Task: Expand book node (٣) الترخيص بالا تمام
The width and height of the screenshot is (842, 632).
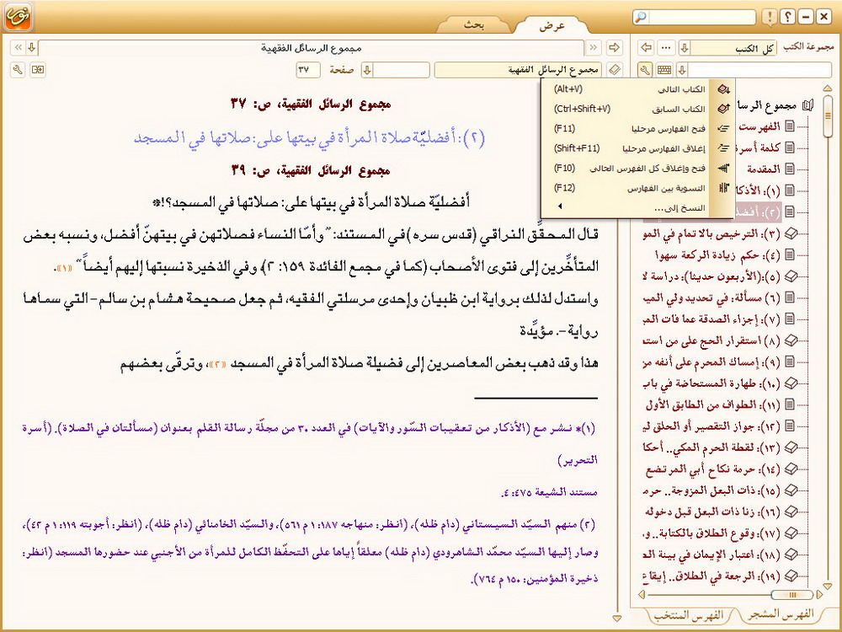Action: click(791, 233)
